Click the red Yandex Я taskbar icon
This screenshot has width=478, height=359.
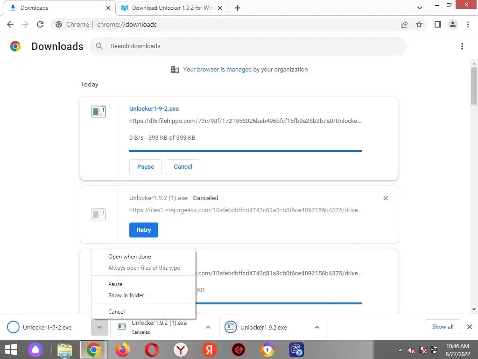coord(210,350)
